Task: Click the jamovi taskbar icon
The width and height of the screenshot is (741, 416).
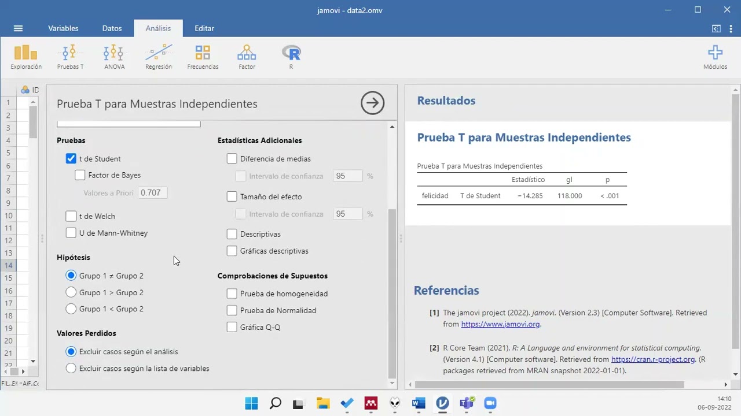Action: pos(443,403)
